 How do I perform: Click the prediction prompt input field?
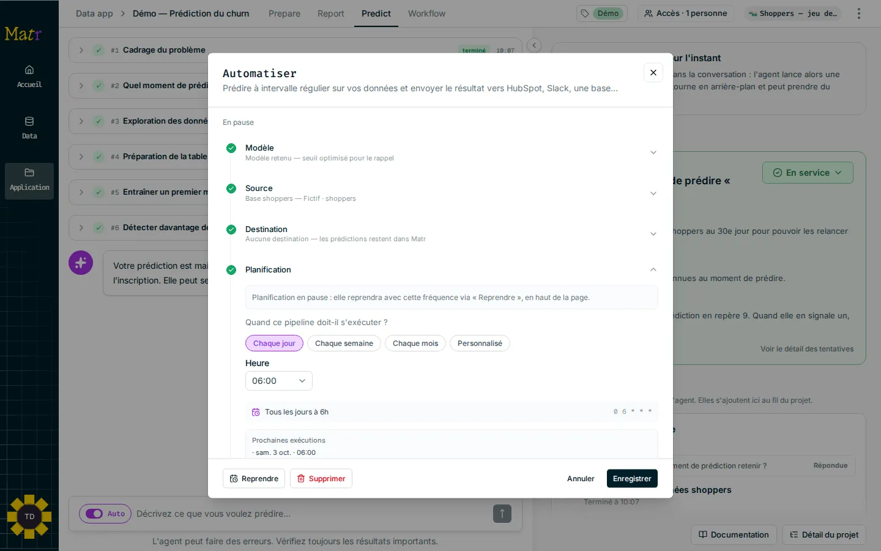tap(312, 514)
